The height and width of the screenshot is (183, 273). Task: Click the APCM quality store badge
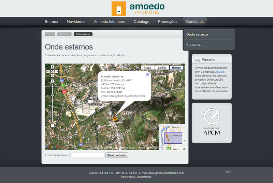point(212,122)
